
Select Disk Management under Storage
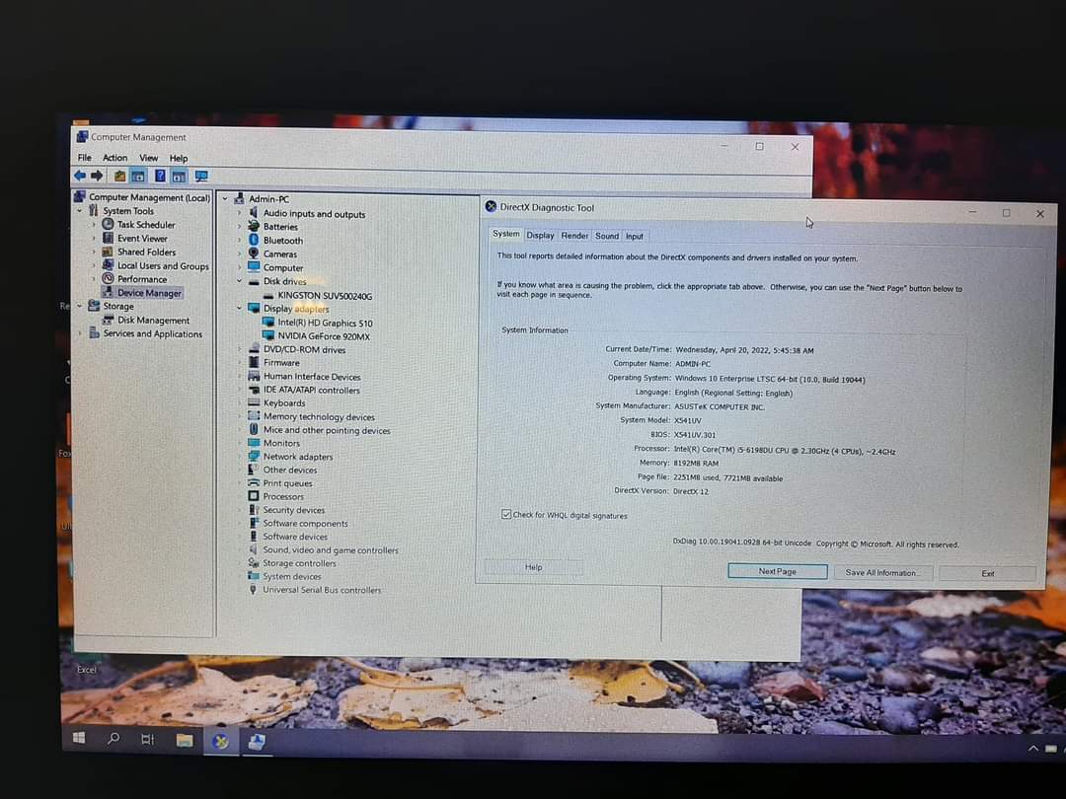click(153, 321)
